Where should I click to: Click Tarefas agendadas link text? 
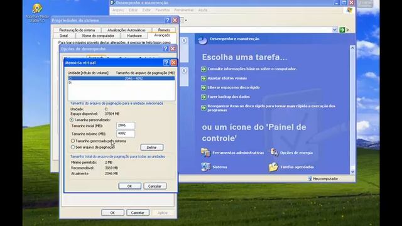[x=297, y=167]
